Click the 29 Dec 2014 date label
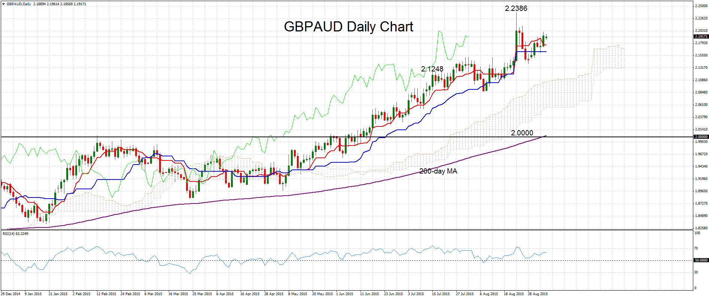Screen dimensions: 709x297 click(11, 294)
